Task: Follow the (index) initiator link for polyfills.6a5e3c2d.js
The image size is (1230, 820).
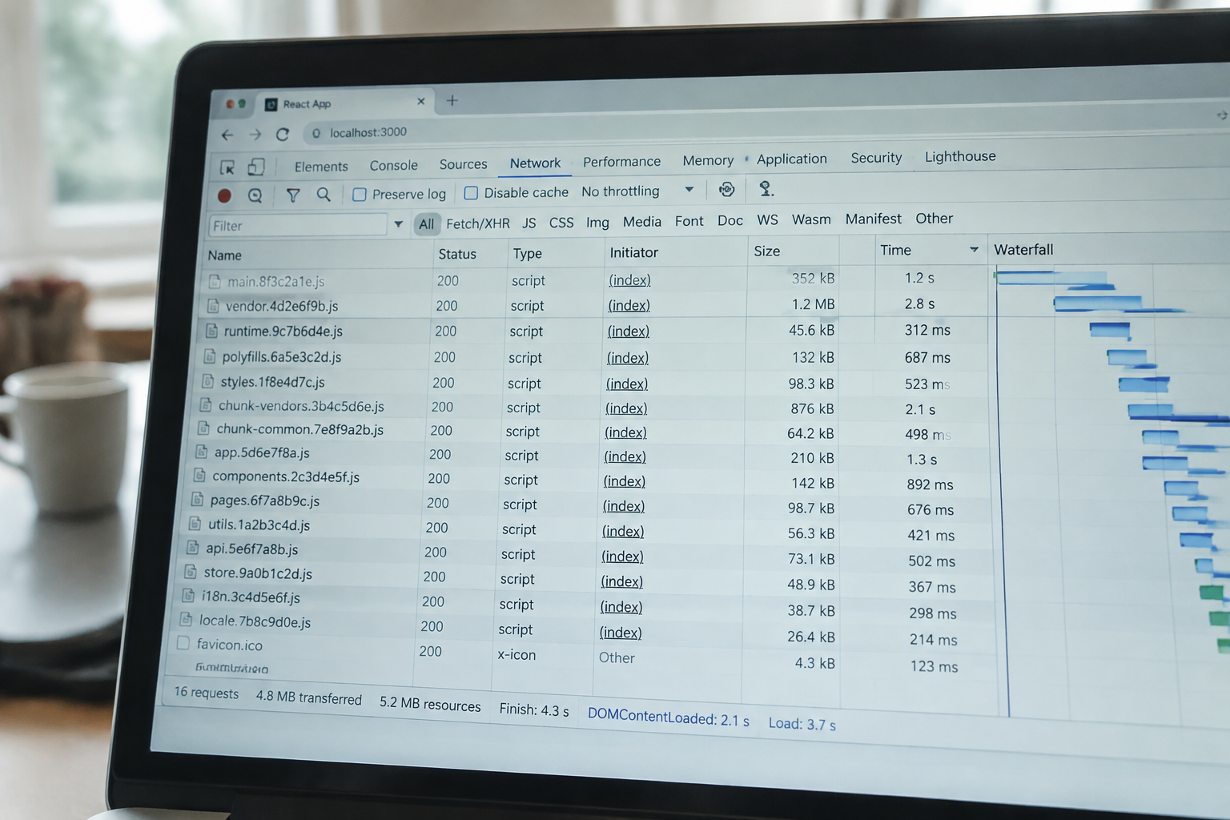Action: click(x=628, y=358)
